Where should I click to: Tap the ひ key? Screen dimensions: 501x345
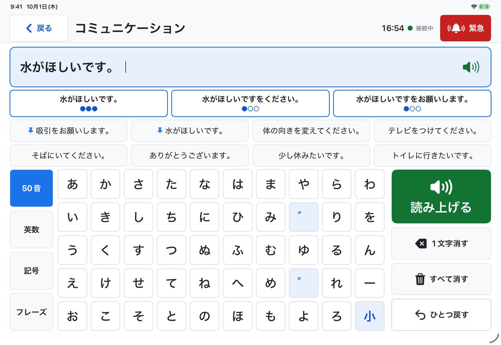(x=238, y=217)
